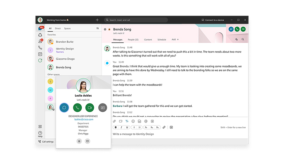Click the icon left of space search

point(236,39)
